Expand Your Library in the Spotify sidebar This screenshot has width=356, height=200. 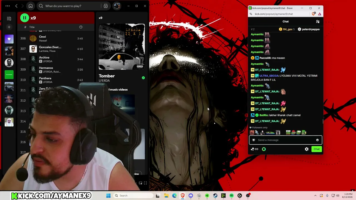(x=9, y=18)
